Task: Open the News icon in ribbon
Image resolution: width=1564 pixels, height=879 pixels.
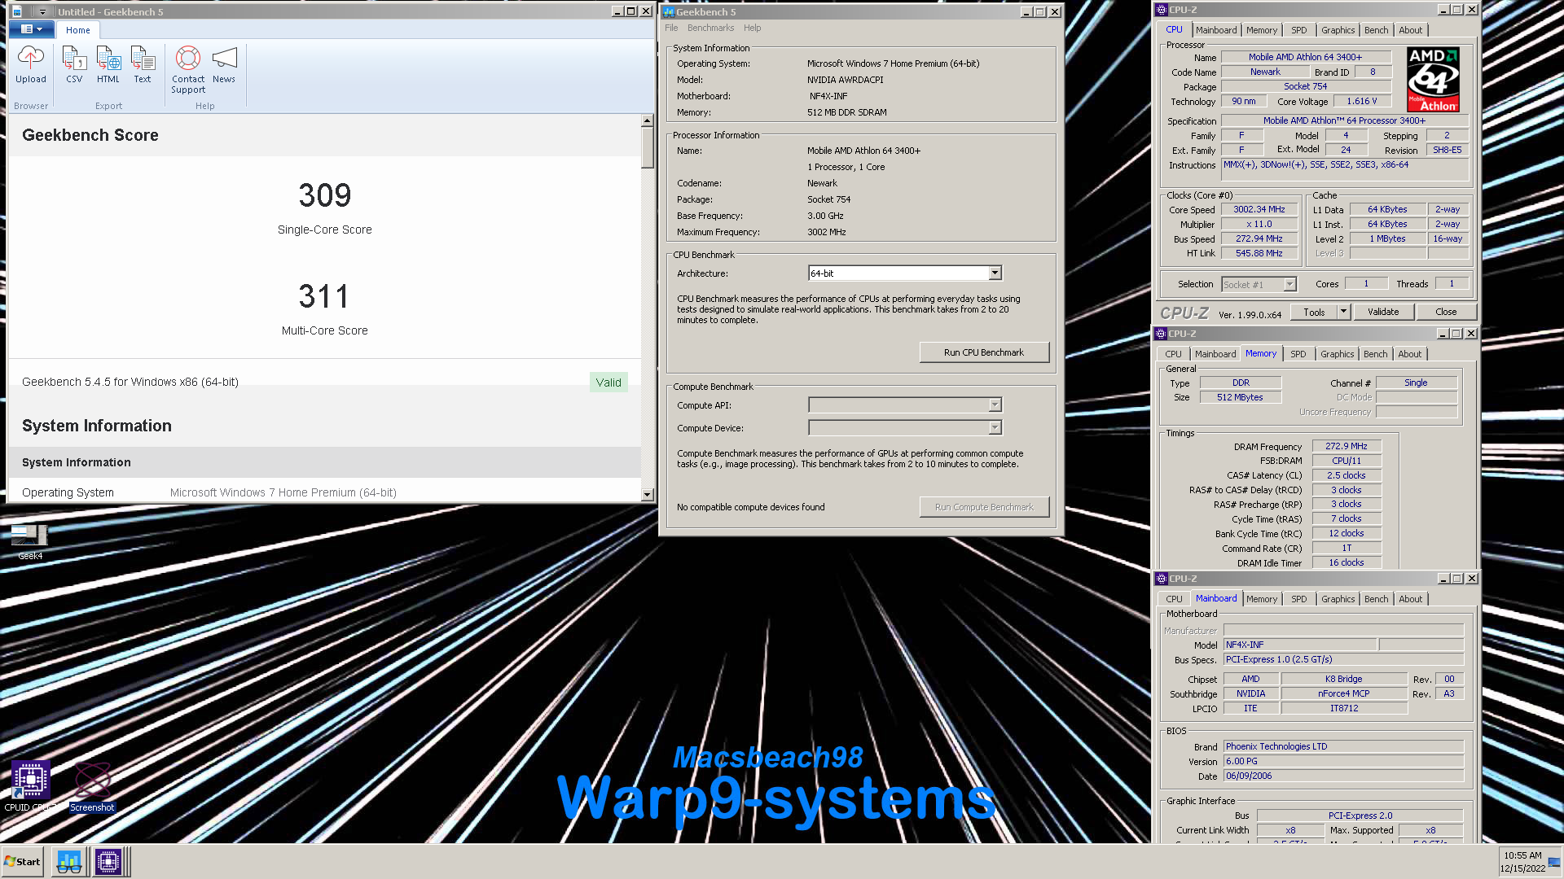Action: 224,65
